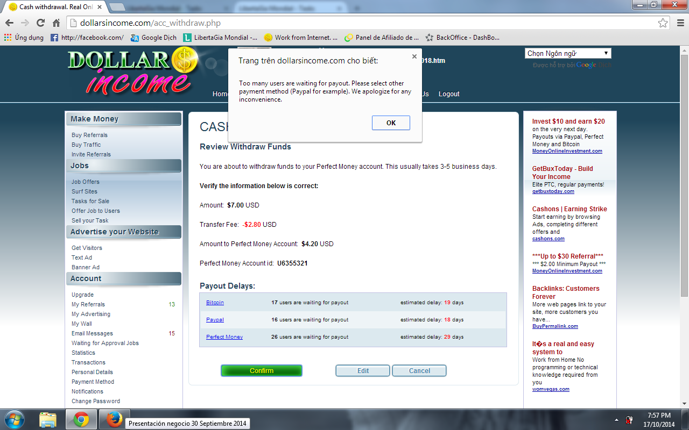Open the Payment Method page

(93, 382)
